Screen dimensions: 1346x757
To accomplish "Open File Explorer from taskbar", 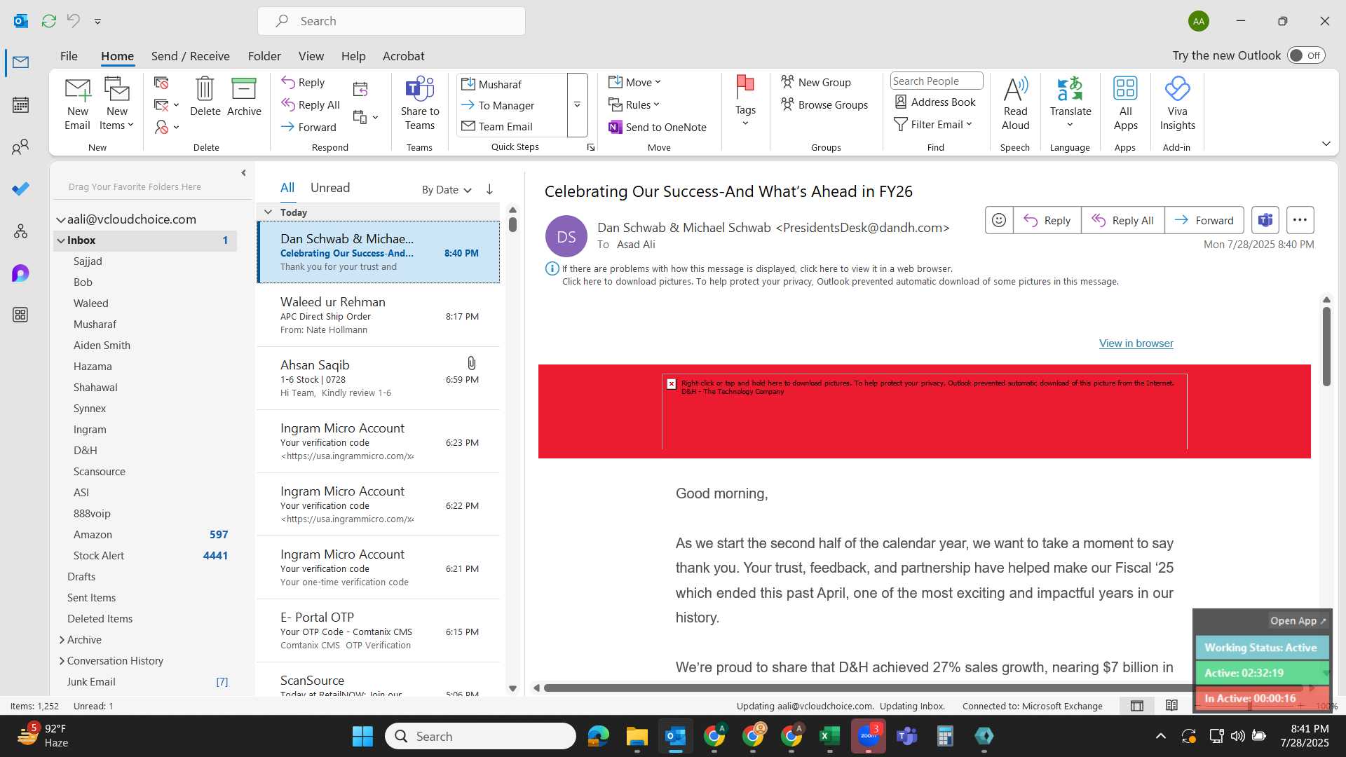I will coord(637,736).
